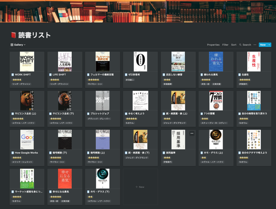Click the page icon beside ゼロ秒思考
The width and height of the screenshot is (276, 209).
pos(126,75)
